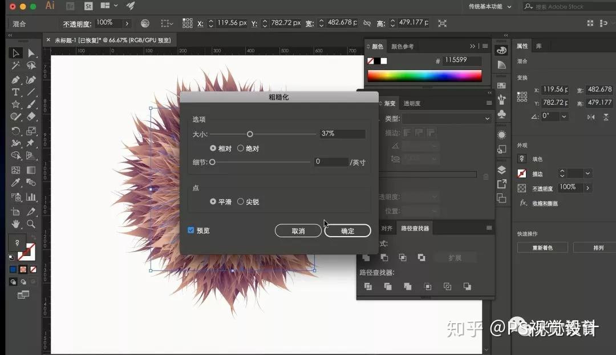Click the 确定 button
Screen dimensions: 616x355
[347, 231]
